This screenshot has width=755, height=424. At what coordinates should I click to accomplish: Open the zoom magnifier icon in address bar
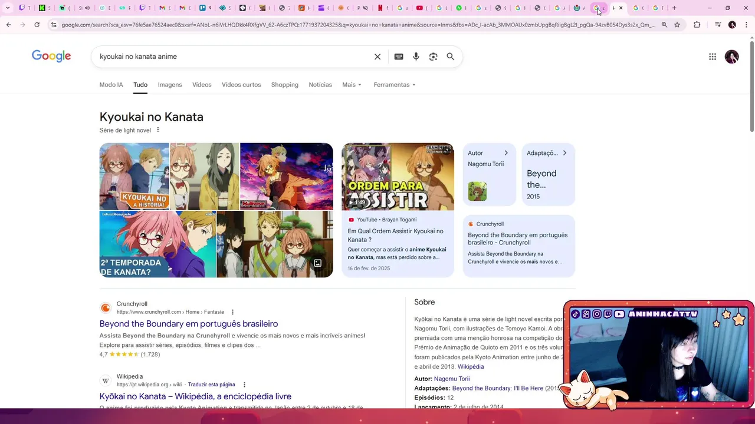(664, 25)
